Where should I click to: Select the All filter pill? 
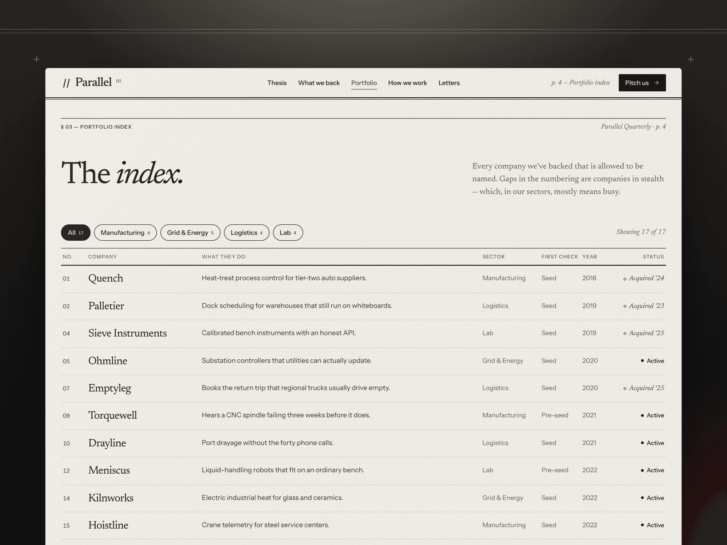point(75,233)
